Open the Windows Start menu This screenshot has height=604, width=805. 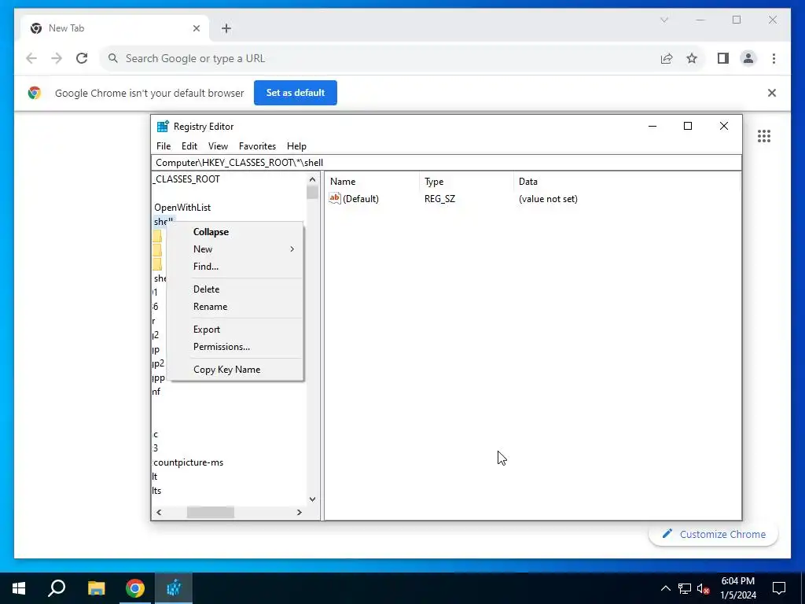[19, 588]
